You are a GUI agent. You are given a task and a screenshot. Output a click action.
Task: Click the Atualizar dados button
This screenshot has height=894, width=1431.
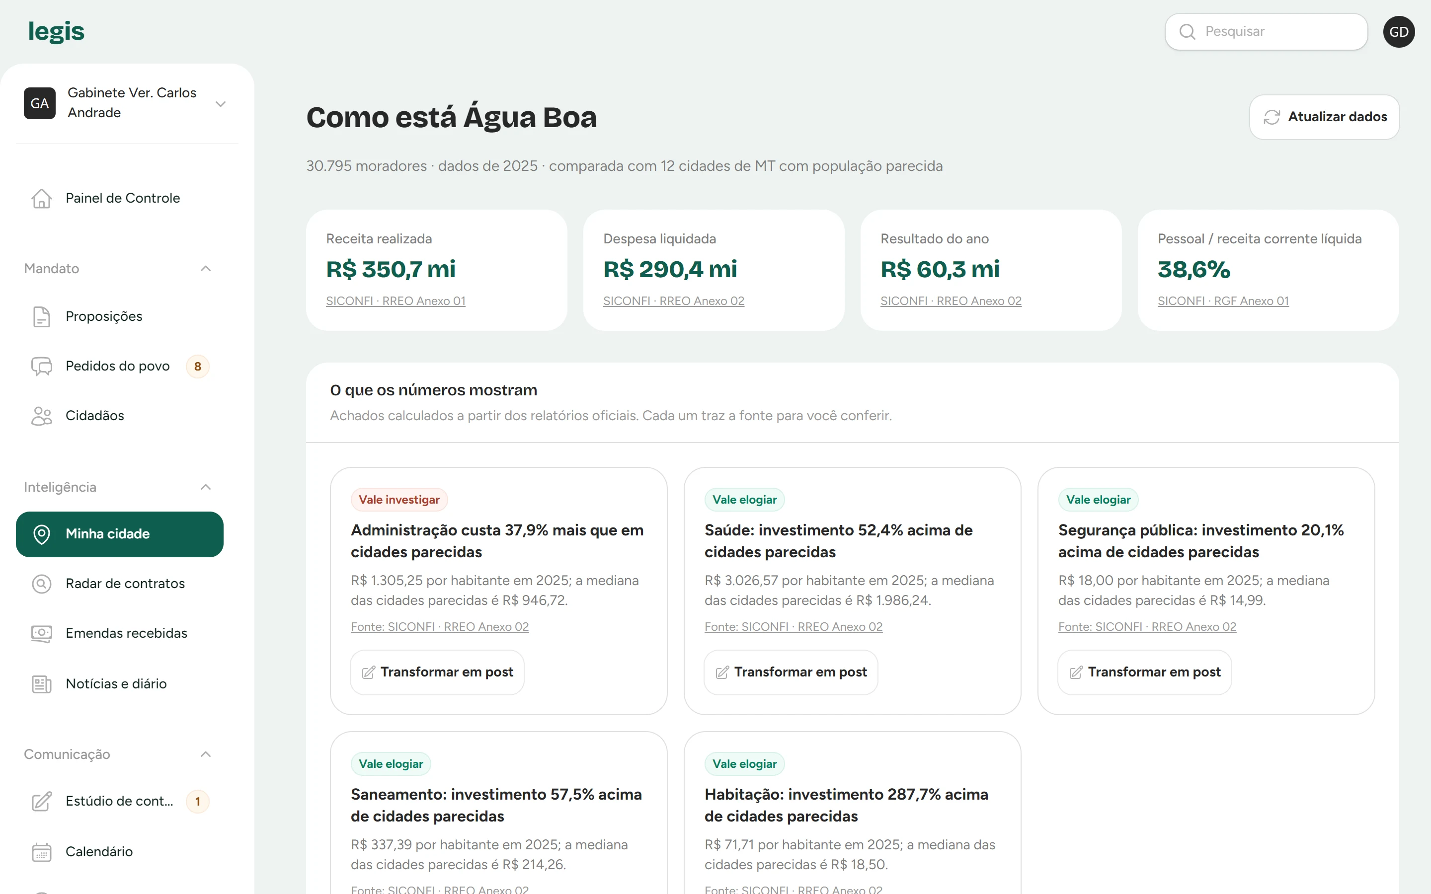(x=1324, y=117)
